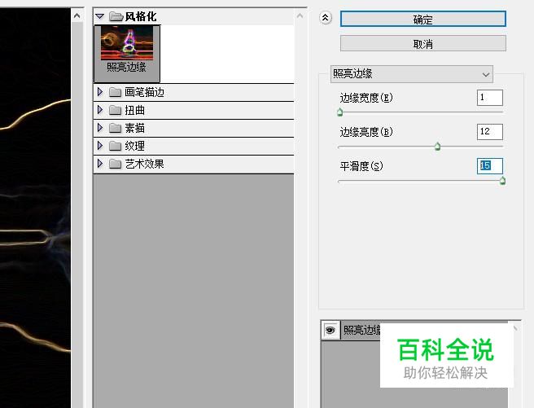Viewport: 534px width, 408px height.
Task: Click the 艺术效果 folder icon
Action: (115, 165)
